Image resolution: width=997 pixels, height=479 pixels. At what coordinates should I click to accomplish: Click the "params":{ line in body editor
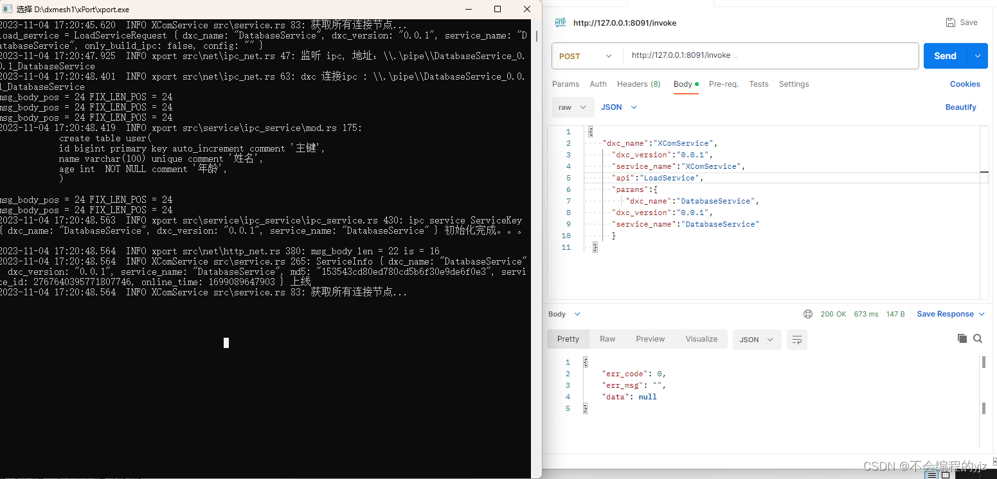634,189
